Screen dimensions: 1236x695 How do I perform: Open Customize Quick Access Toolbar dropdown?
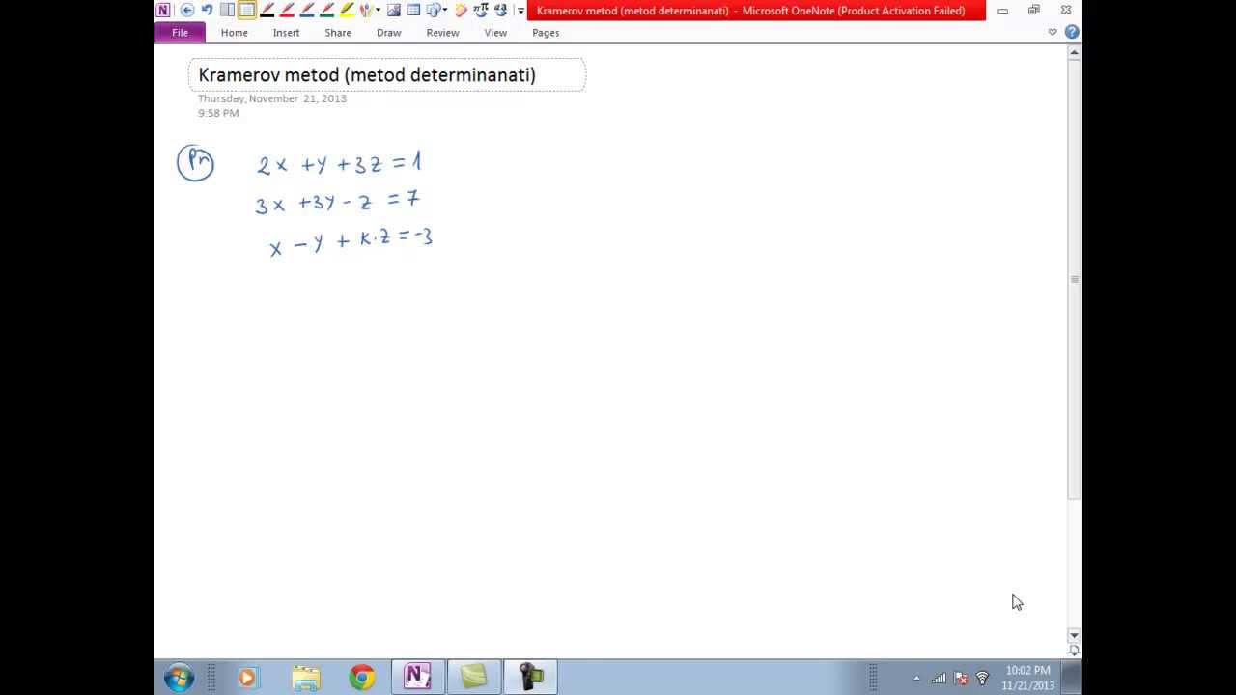pos(520,11)
